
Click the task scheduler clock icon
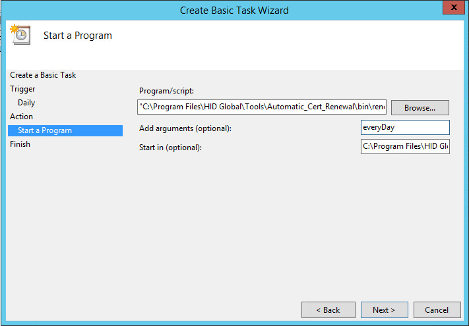point(19,35)
